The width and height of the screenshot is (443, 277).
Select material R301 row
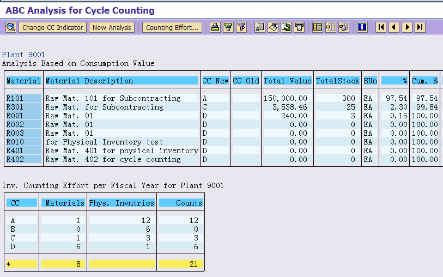click(24, 107)
